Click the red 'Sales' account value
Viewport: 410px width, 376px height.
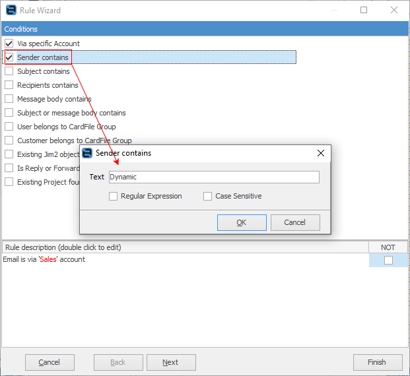click(48, 259)
